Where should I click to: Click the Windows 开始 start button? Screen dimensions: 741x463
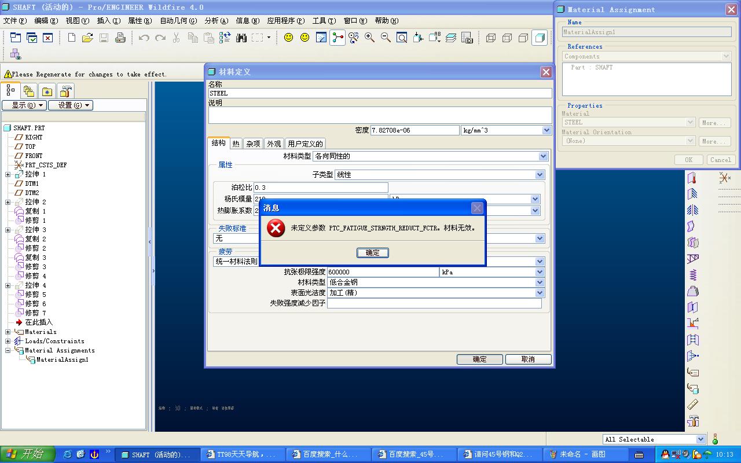[28, 454]
